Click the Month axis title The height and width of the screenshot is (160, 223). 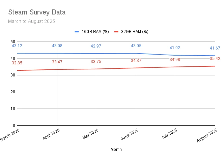click(x=116, y=149)
